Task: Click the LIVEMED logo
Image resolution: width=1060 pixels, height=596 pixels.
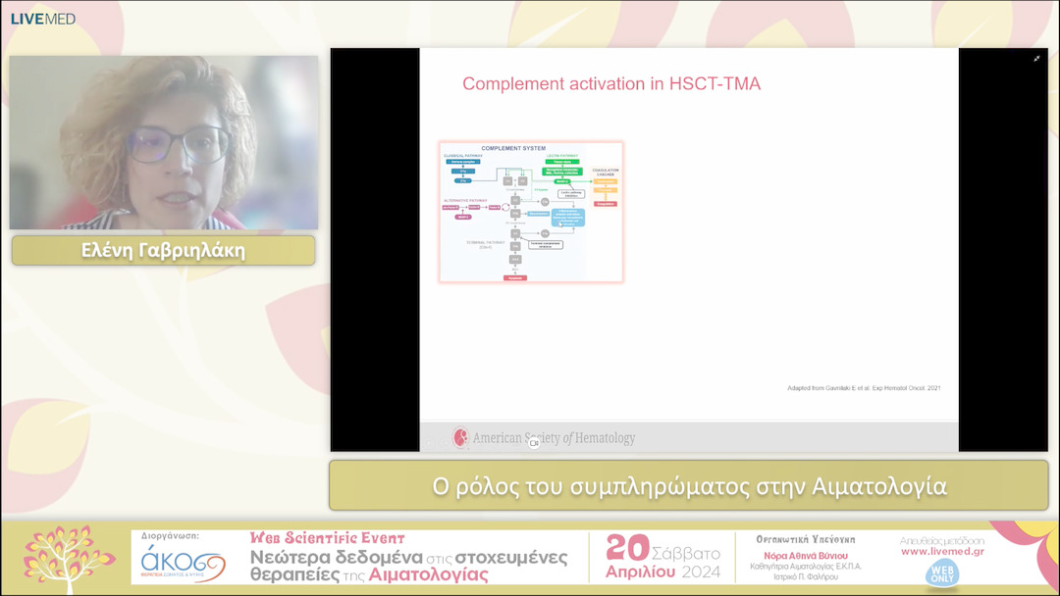Action: (42, 19)
